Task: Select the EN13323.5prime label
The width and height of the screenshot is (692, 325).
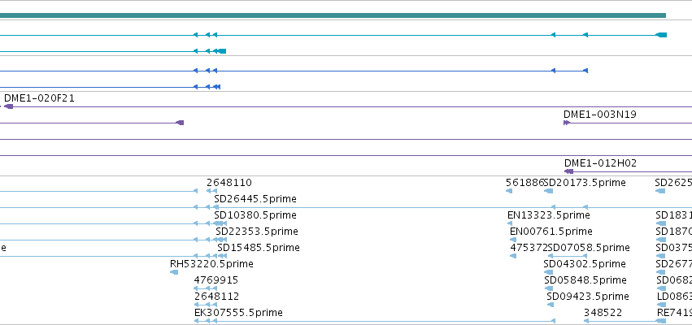Action: tap(549, 215)
